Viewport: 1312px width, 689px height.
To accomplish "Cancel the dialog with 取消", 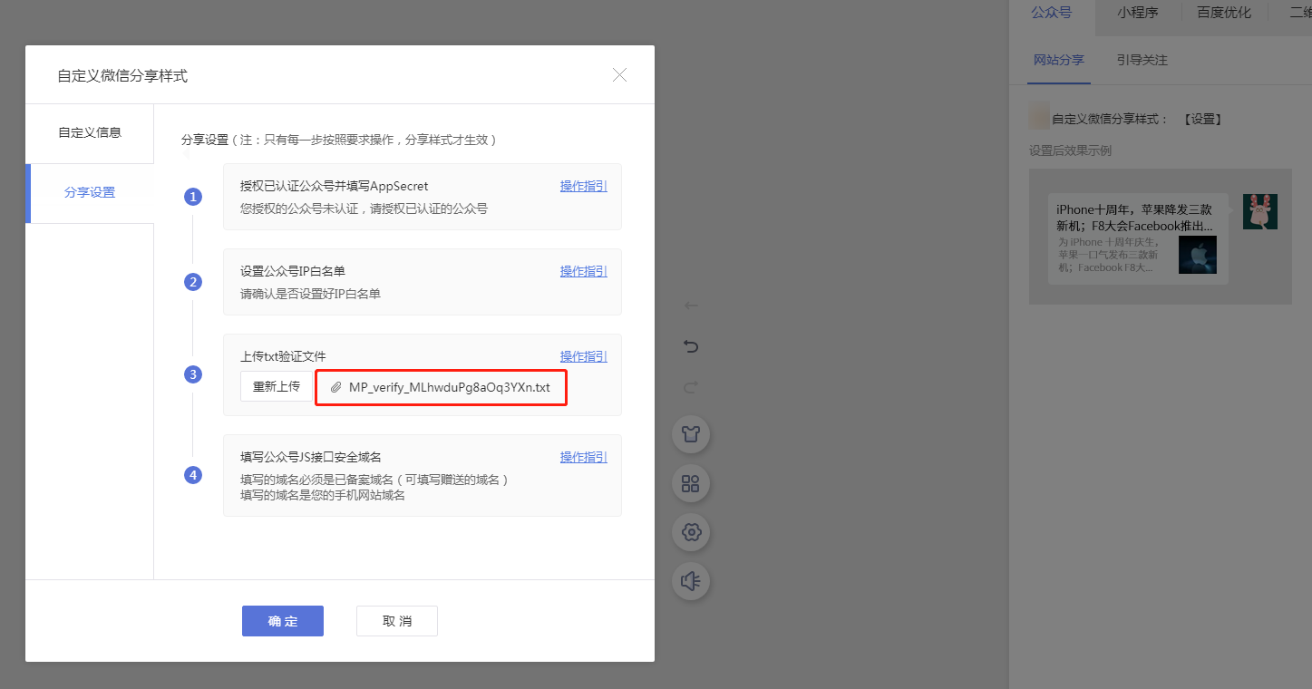I will point(397,621).
